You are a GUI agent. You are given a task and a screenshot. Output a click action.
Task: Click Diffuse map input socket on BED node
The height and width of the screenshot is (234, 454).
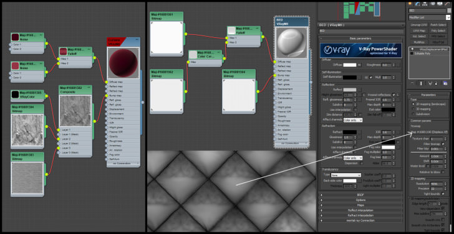point(275,62)
